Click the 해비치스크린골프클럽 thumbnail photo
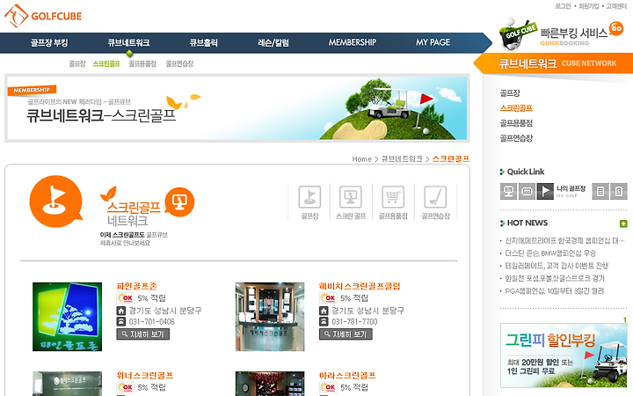This screenshot has width=633, height=396. [270, 317]
